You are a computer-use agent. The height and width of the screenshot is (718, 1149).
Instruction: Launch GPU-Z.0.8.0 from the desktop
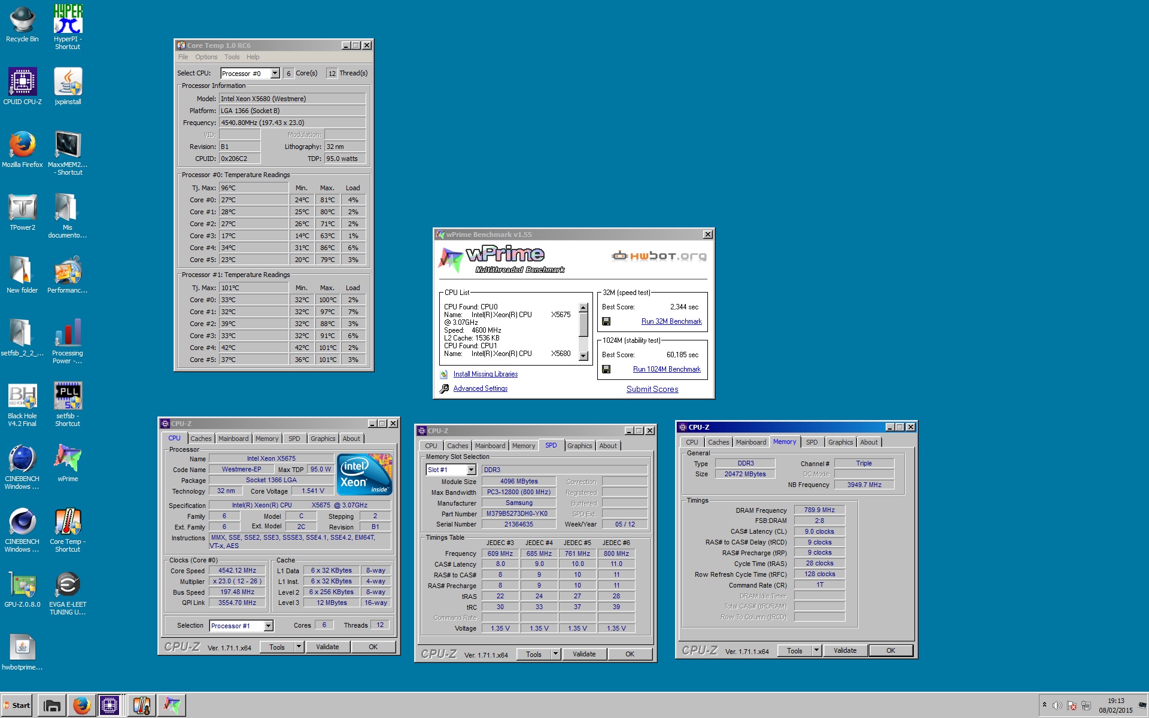[x=22, y=589]
